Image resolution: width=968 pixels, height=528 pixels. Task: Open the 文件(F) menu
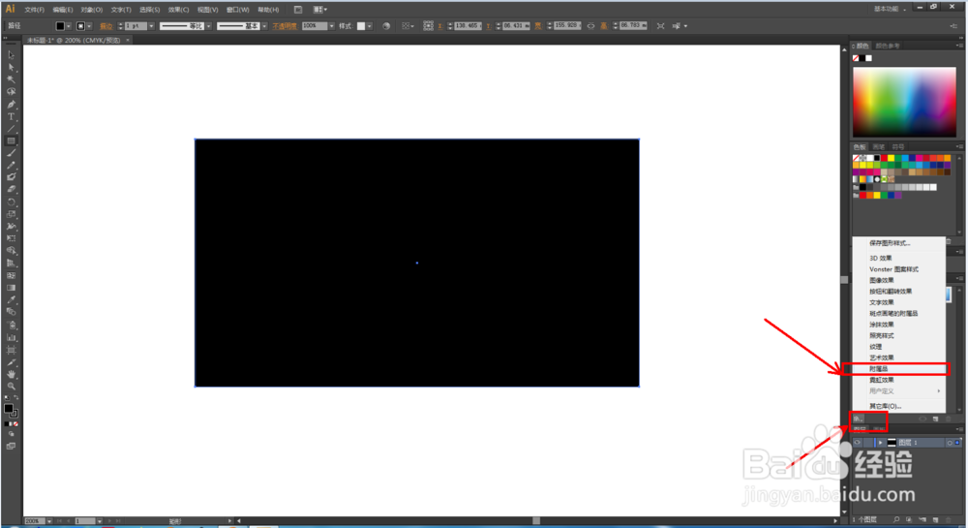pyautogui.click(x=34, y=10)
